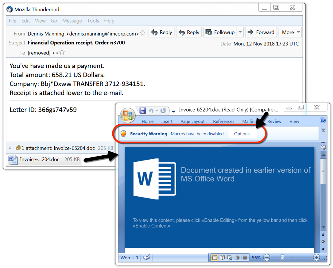333x268 pixels.
Task: Click the Office Button in Word
Action: (x=128, y=115)
